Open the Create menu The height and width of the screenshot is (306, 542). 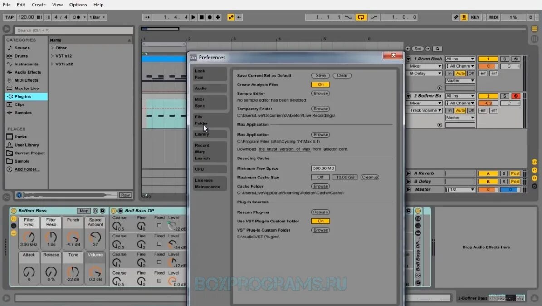[x=39, y=5]
